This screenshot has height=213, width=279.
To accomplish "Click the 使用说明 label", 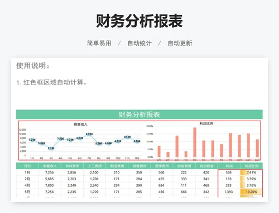I will [33, 66].
